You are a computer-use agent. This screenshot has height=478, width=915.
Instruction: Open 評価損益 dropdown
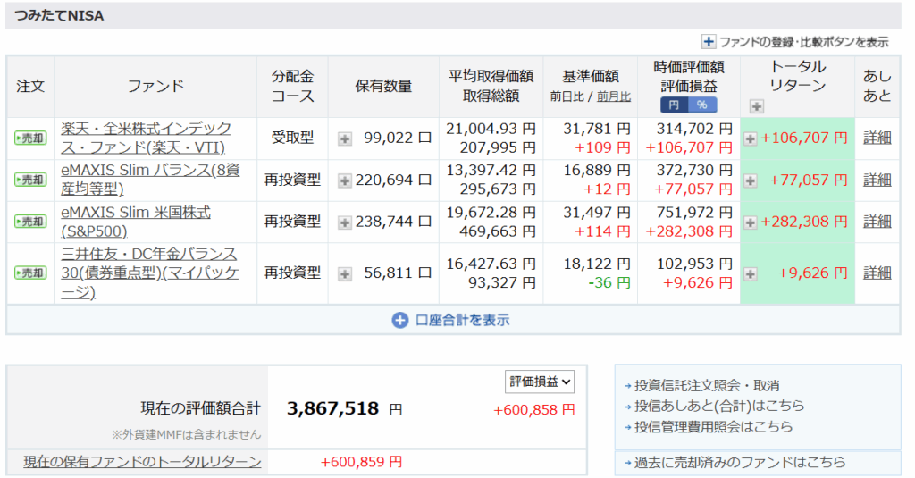(x=539, y=382)
